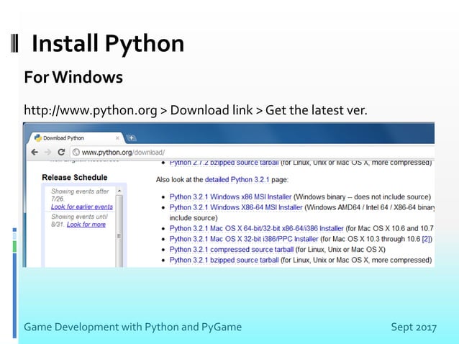Open a new tab with plus button

(x=131, y=138)
